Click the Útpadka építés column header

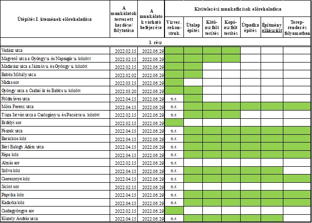coord(250,27)
